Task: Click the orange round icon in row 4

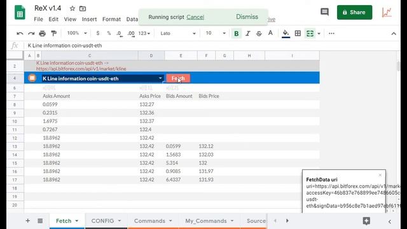Action: [x=32, y=78]
